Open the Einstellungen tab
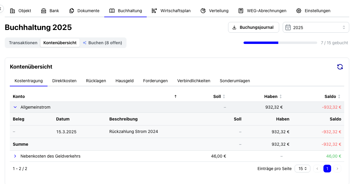This screenshot has height=184, width=354. coord(313,11)
